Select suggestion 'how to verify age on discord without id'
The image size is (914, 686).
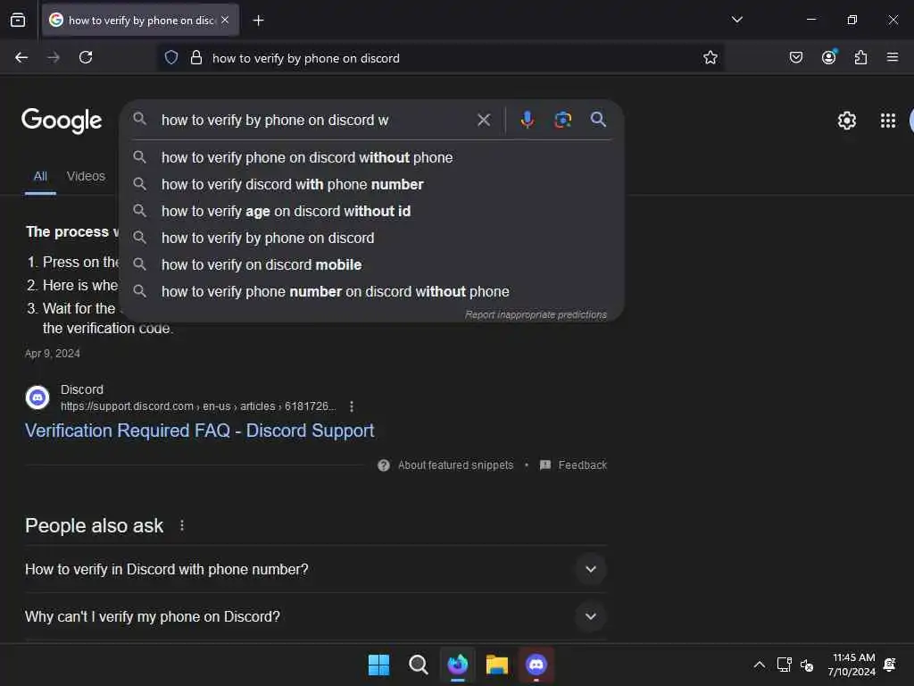371,211
